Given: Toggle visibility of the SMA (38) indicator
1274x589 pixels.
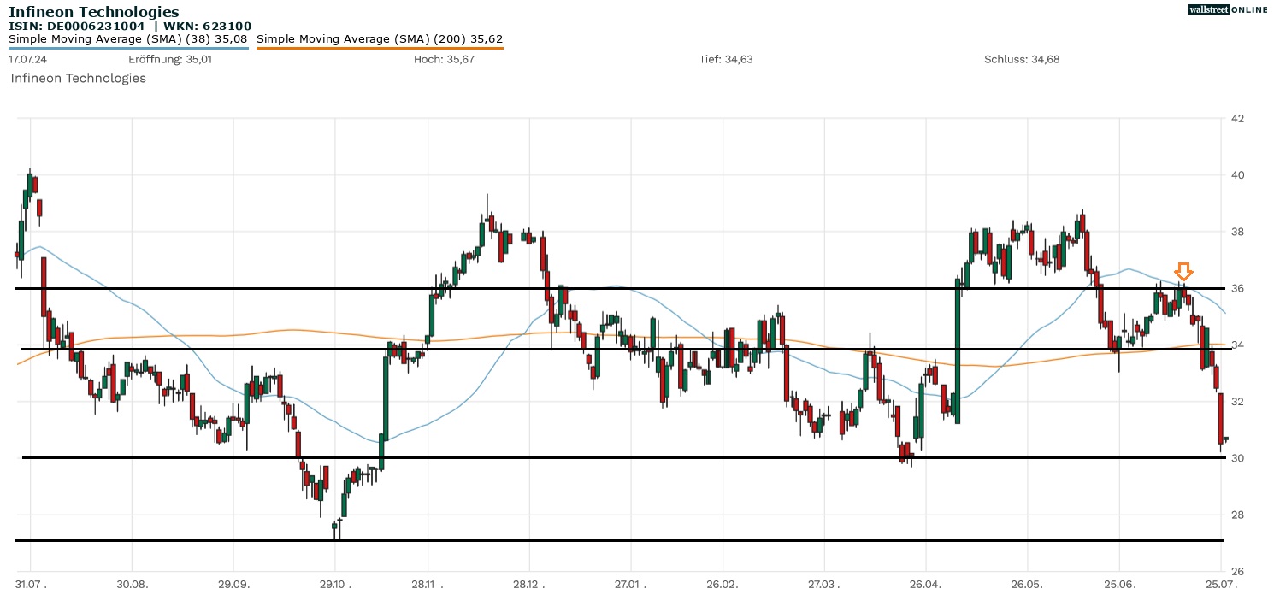Looking at the screenshot, I should click(x=128, y=38).
